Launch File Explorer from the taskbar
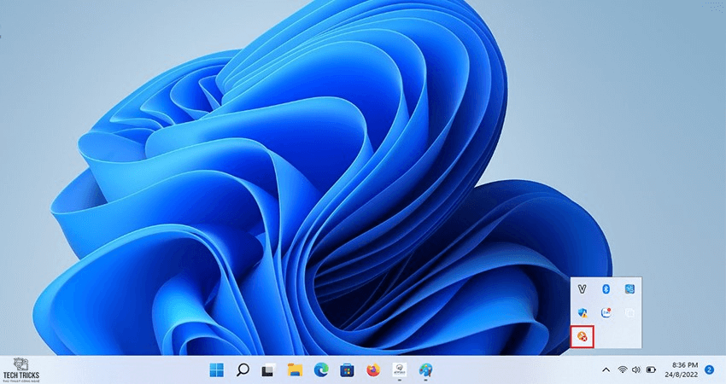The height and width of the screenshot is (384, 726). [295, 370]
